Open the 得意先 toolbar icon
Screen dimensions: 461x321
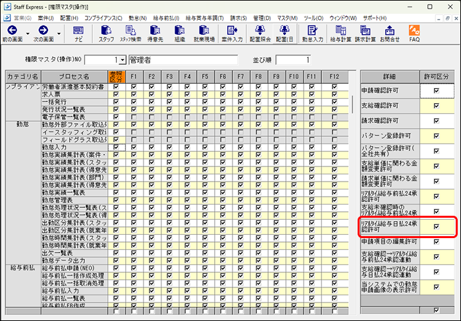tap(155, 30)
